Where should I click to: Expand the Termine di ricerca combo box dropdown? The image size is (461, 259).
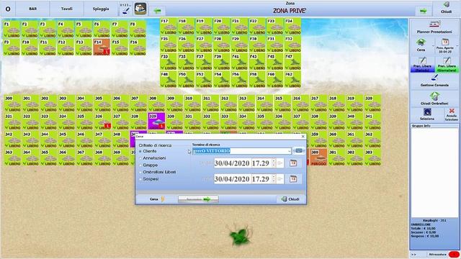[289, 151]
